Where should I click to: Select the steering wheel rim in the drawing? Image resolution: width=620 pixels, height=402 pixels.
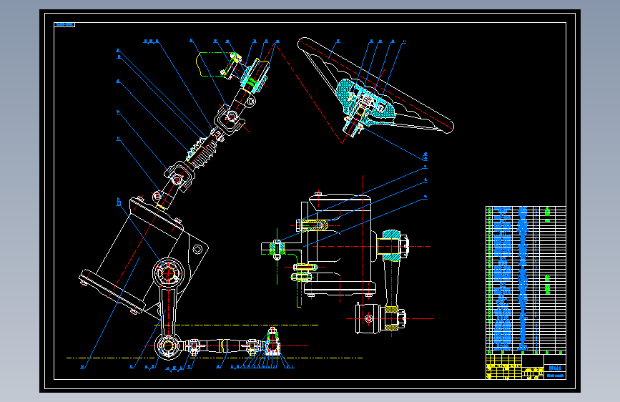375,85
